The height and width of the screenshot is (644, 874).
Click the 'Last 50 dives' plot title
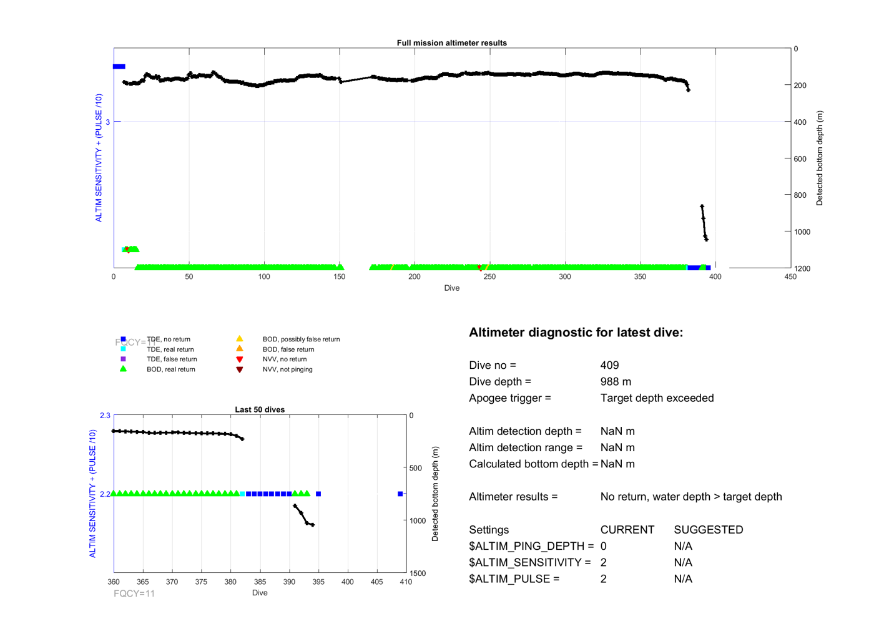coord(260,410)
